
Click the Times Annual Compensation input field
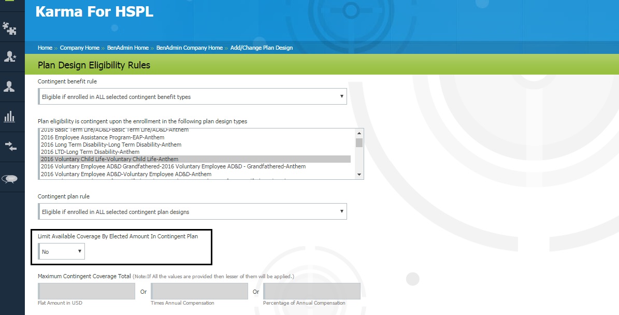click(199, 291)
